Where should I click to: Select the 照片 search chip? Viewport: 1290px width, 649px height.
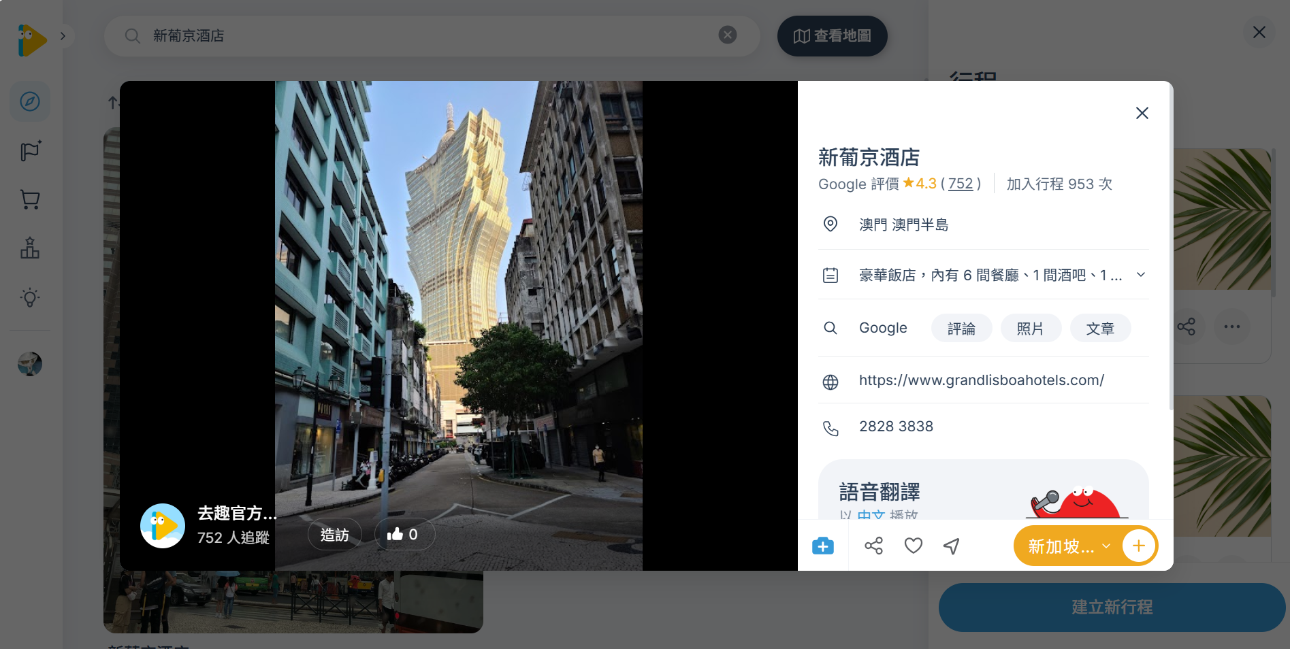coord(1031,329)
